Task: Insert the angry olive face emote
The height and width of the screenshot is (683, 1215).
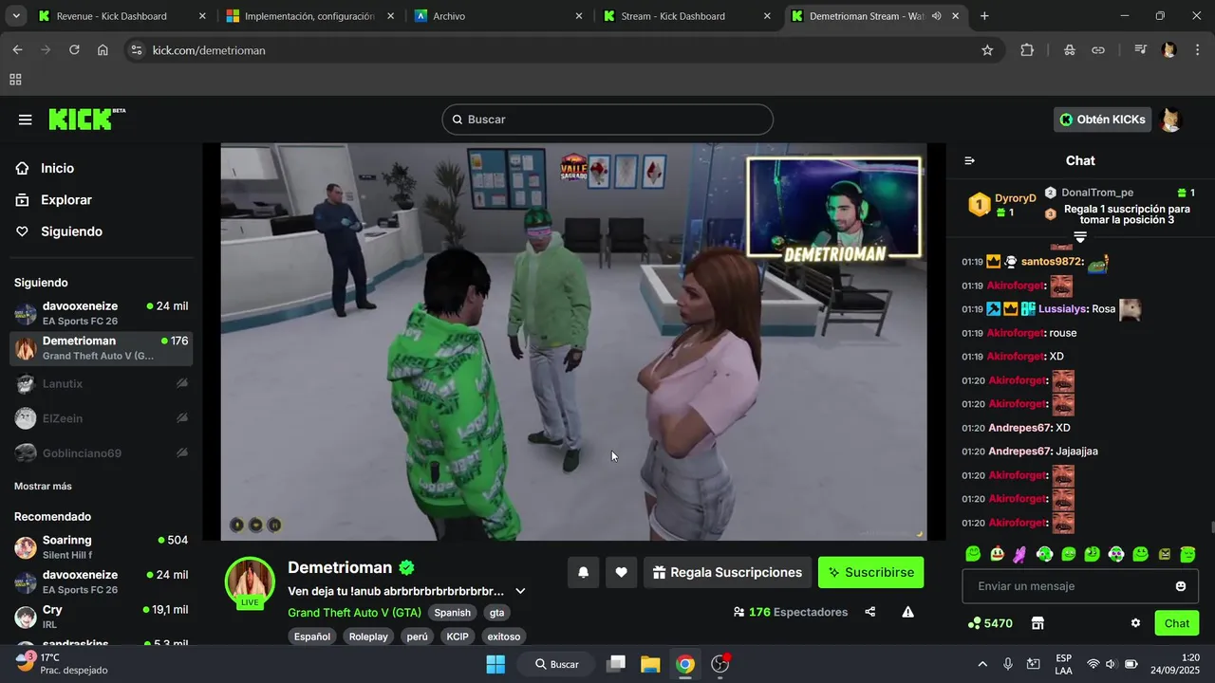Action: (1165, 554)
